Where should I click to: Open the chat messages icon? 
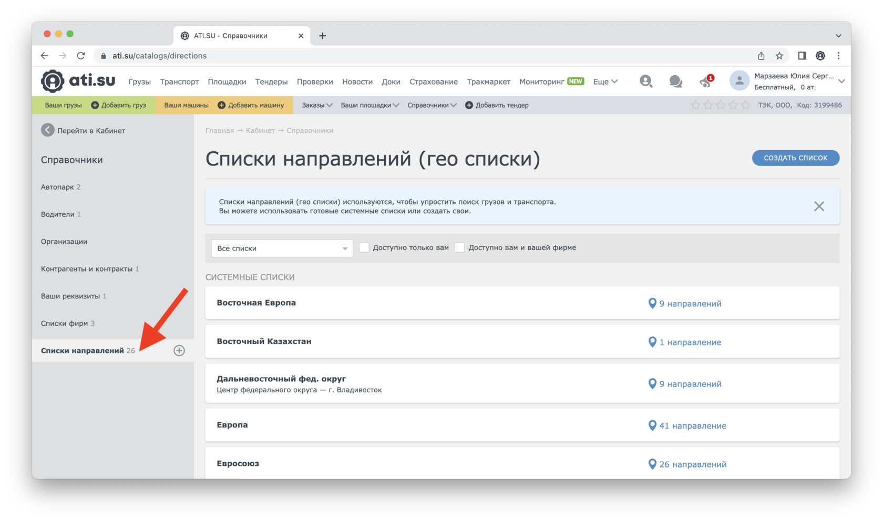(676, 81)
